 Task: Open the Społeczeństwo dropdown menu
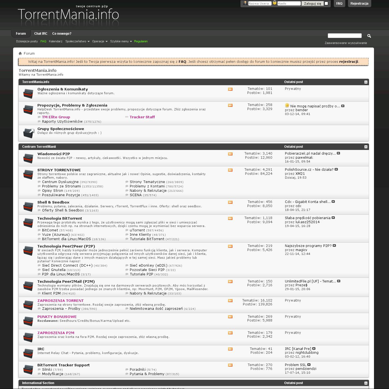(77, 42)
